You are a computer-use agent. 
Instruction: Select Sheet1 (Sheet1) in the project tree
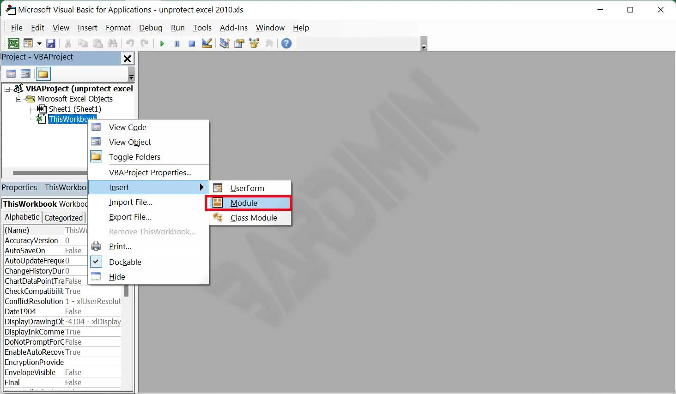click(74, 109)
